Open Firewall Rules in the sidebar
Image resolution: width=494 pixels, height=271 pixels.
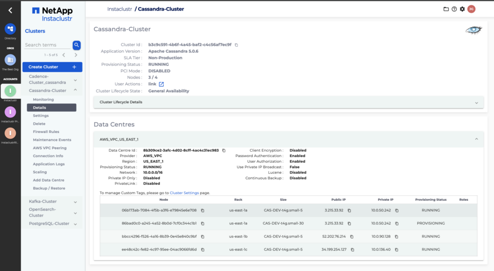click(x=46, y=131)
